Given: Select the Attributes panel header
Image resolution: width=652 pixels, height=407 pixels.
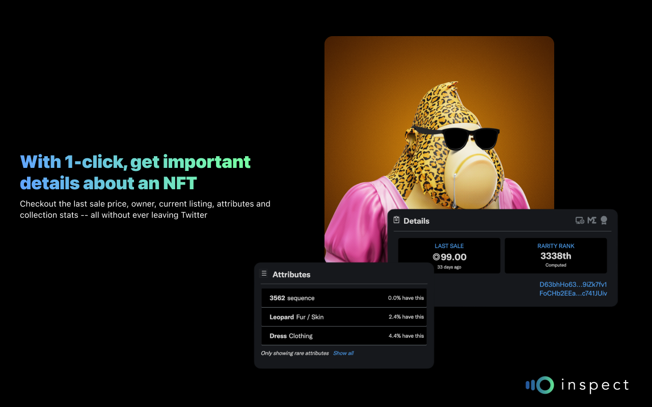Looking at the screenshot, I should click(291, 274).
